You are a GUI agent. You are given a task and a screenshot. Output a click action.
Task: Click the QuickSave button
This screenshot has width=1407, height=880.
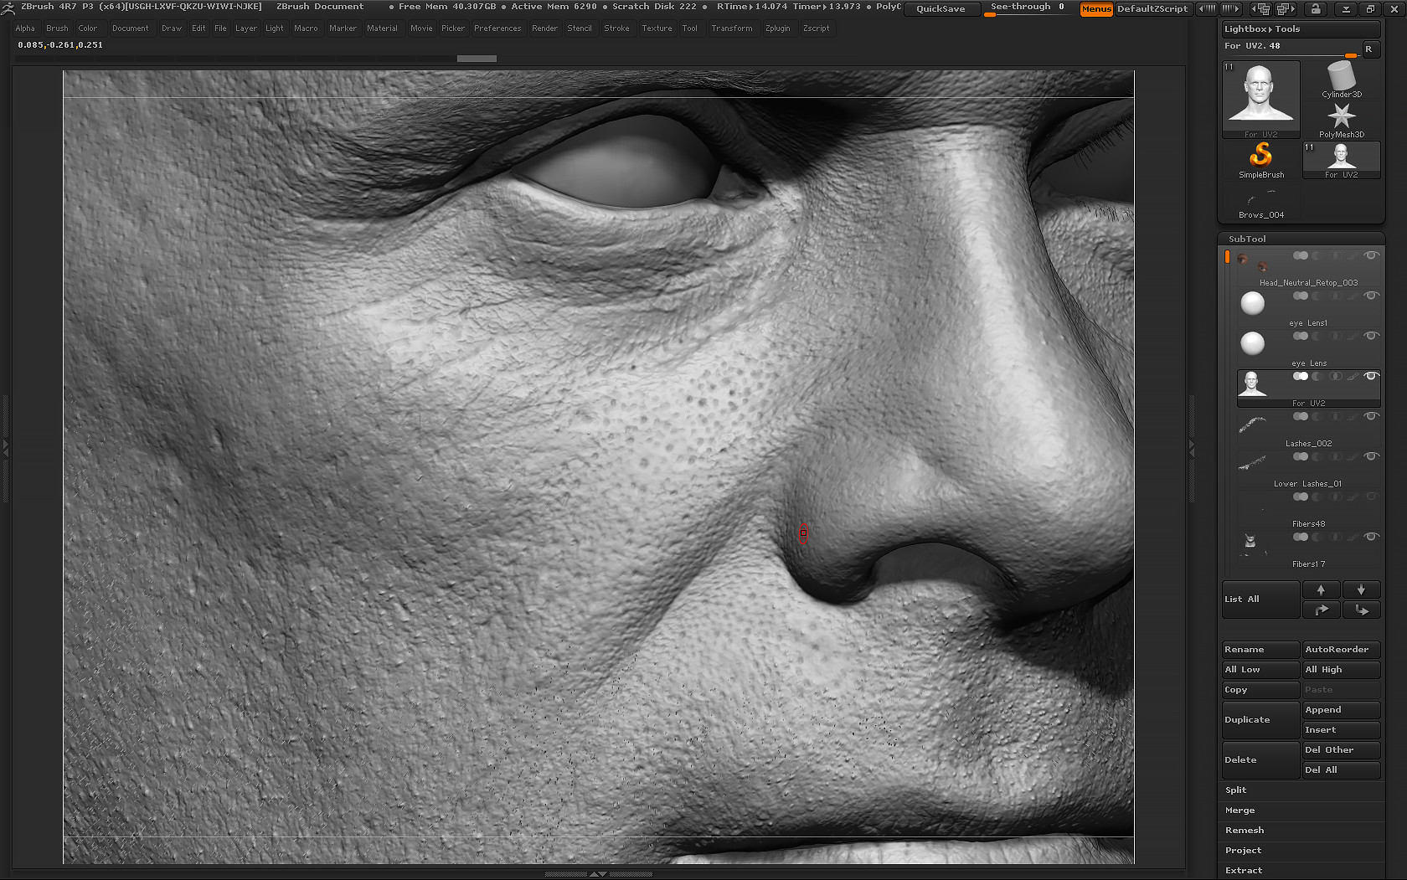pyautogui.click(x=941, y=8)
